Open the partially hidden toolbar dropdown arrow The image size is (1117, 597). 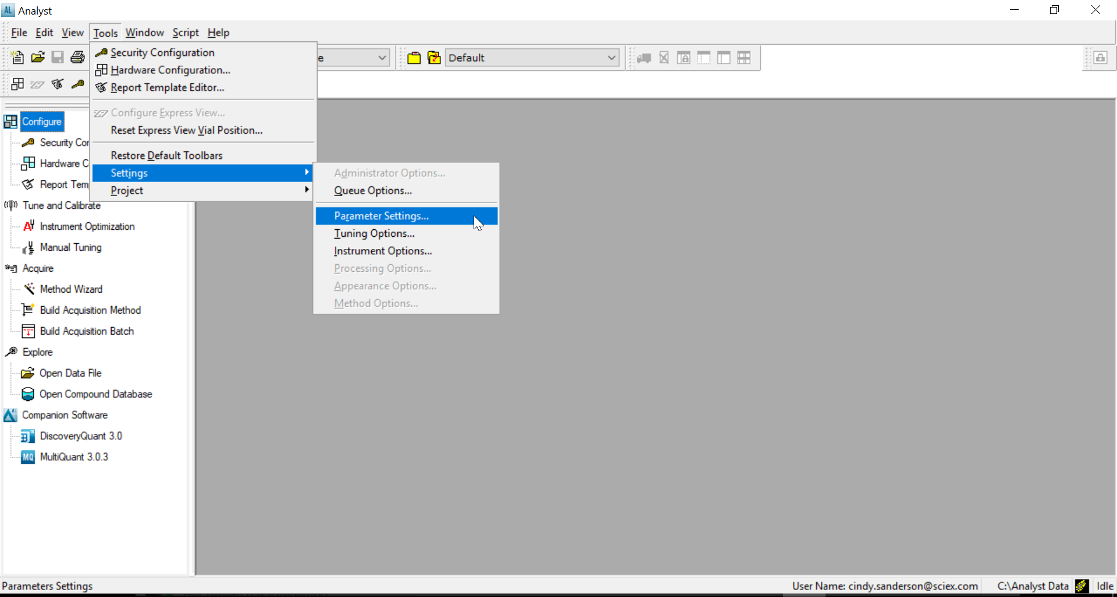(x=382, y=58)
